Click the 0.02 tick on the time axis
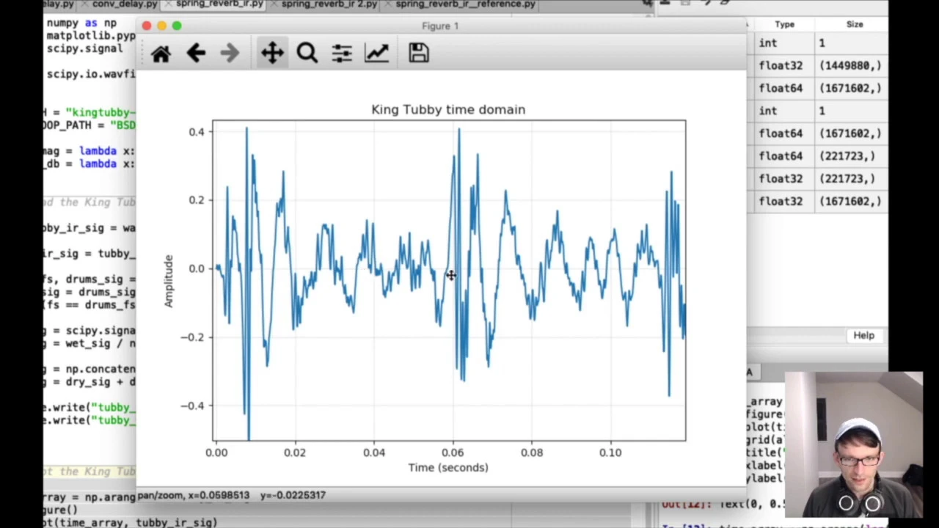Viewport: 939px width, 528px height. (295, 452)
